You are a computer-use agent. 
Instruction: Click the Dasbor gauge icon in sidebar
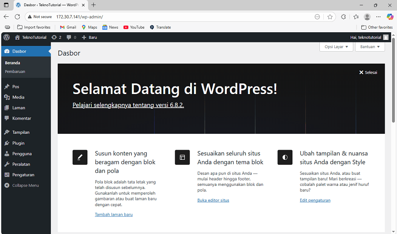7,51
